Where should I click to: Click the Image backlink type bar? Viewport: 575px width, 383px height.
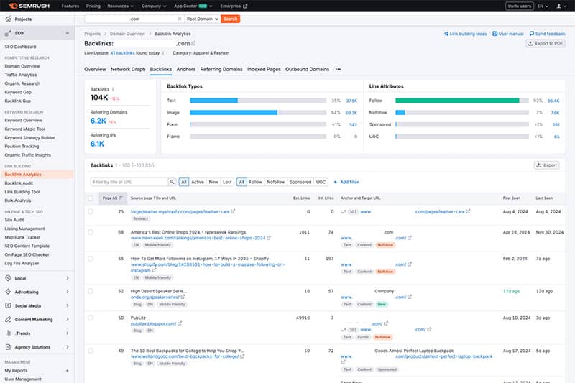(258, 113)
